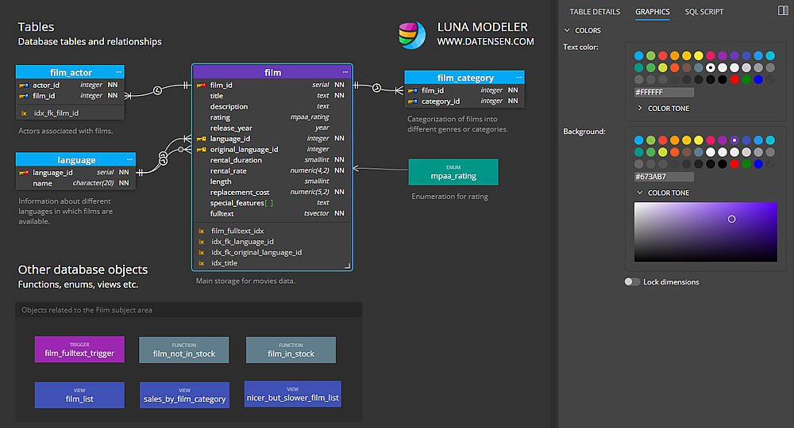The height and width of the screenshot is (428, 794).
Task: Click inside the Background color tone gradient
Action: pos(705,232)
